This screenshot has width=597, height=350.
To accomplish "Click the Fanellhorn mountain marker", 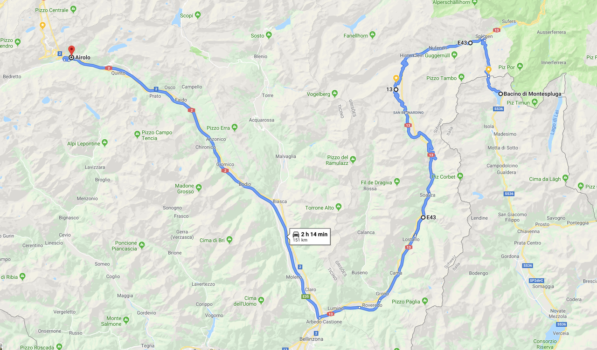I will point(372,35).
